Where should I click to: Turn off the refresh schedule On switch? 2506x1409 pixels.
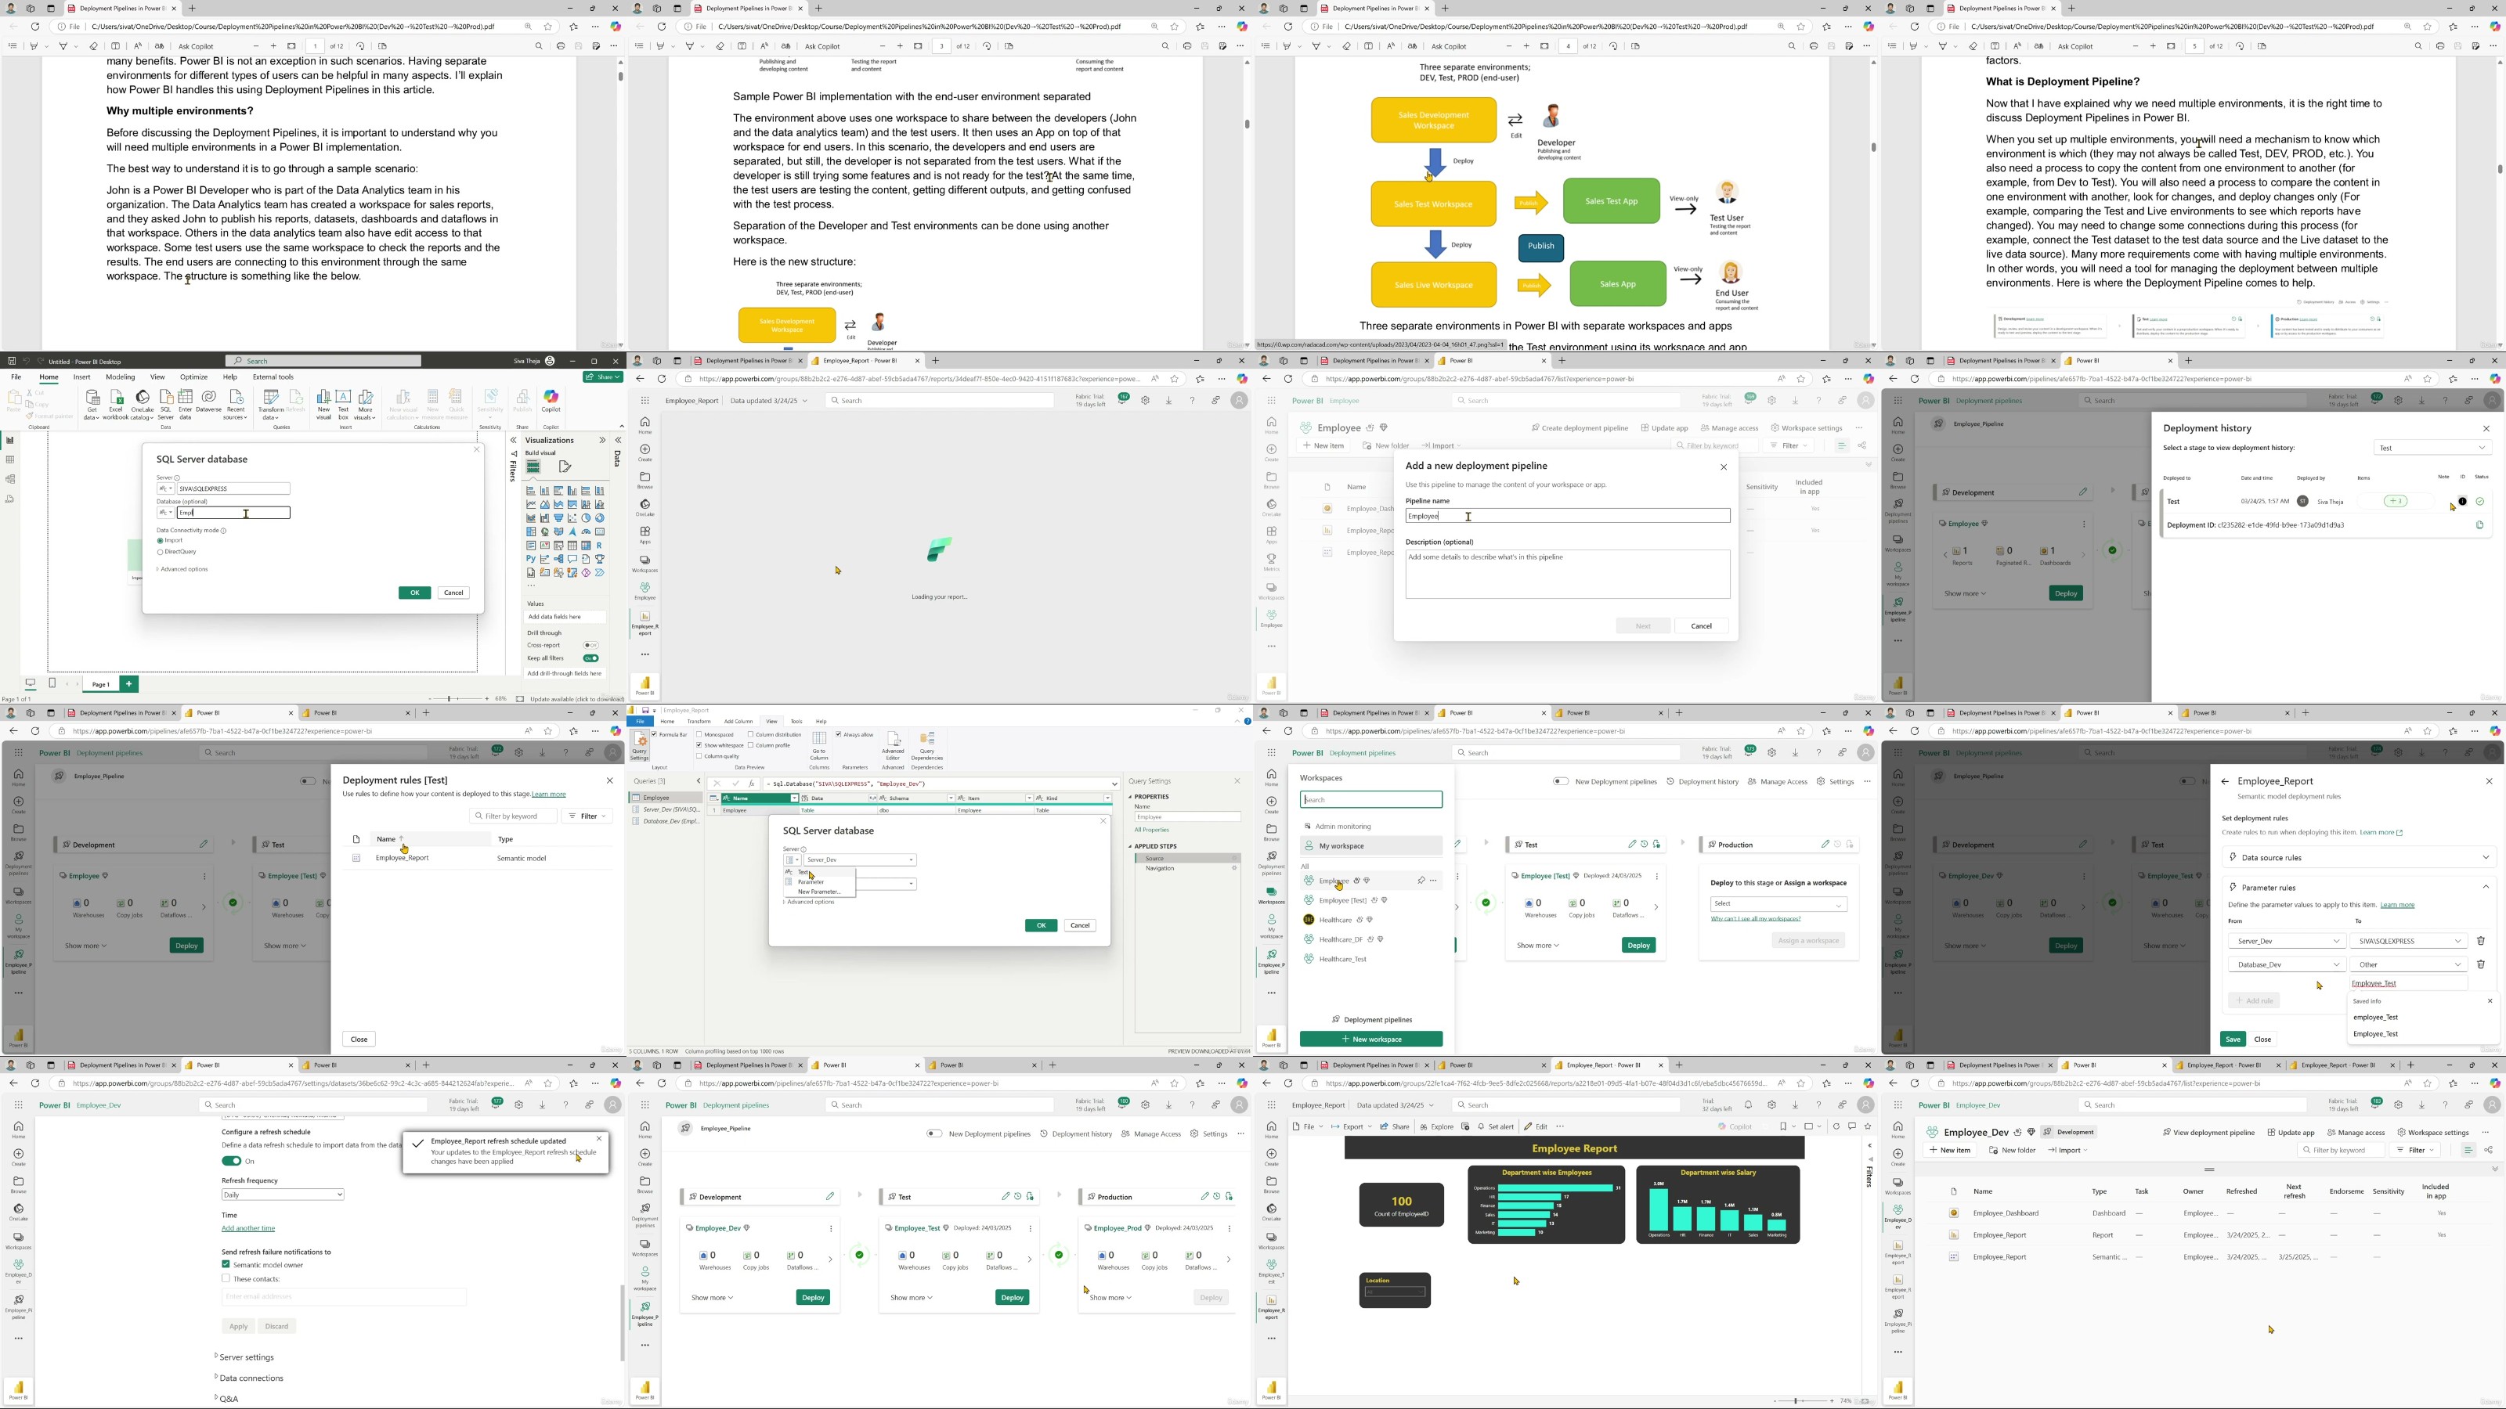point(232,1160)
